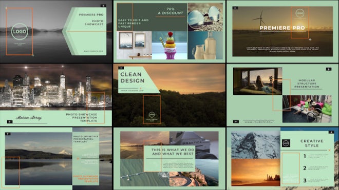Click the CLEAN DESIGN heading
Screen dimensions: 339x190
pyautogui.click(x=133, y=78)
